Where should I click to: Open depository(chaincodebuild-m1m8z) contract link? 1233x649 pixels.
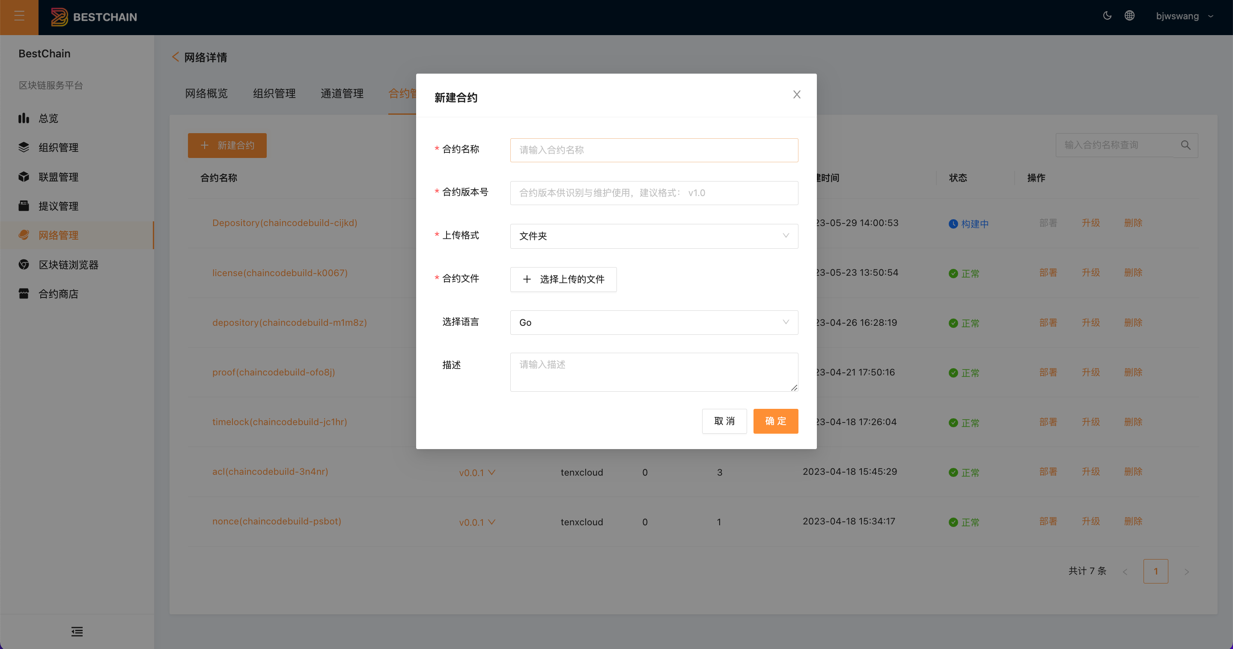coord(289,323)
